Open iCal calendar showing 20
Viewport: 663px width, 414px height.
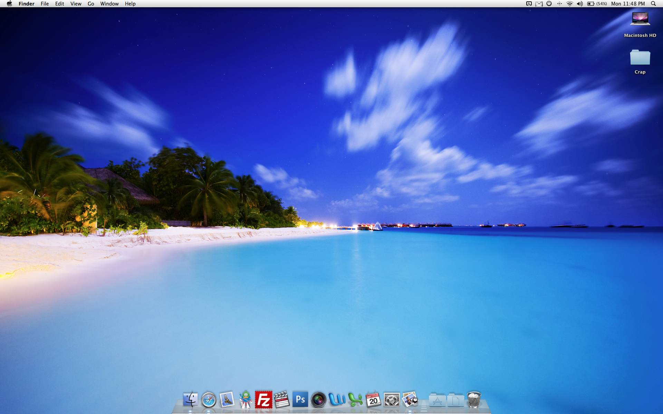(x=373, y=400)
